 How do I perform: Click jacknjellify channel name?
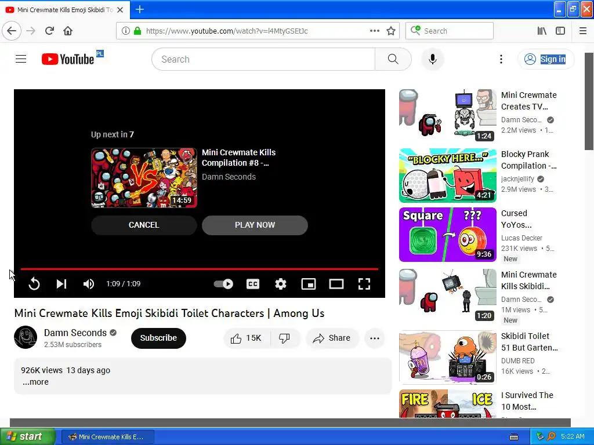(517, 178)
